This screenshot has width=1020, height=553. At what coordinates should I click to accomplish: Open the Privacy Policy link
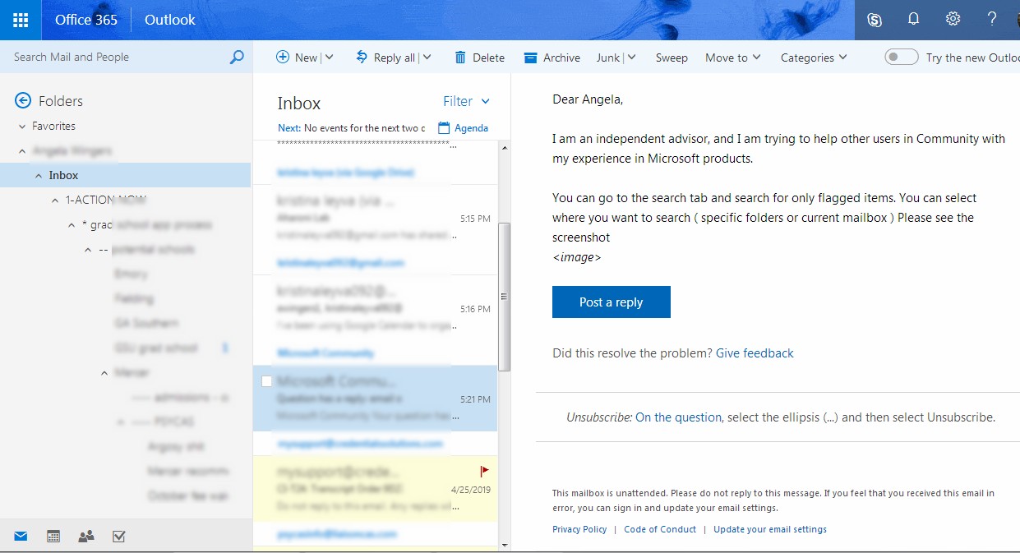(x=579, y=529)
